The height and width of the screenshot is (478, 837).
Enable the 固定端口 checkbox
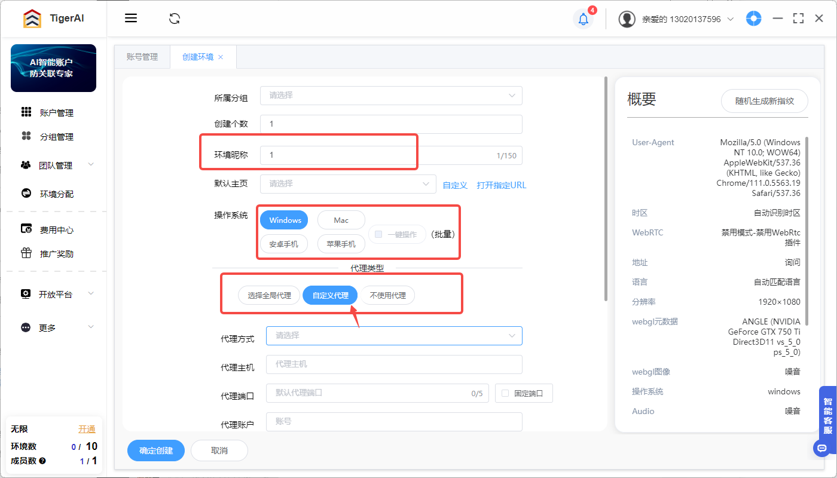505,393
